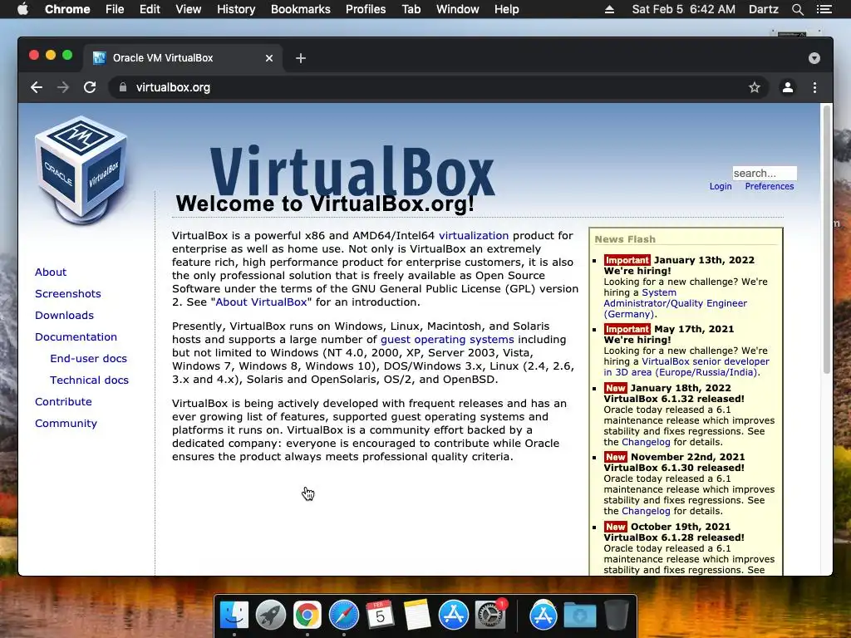The height and width of the screenshot is (638, 851).
Task: Open the Window menu
Action: click(458, 9)
